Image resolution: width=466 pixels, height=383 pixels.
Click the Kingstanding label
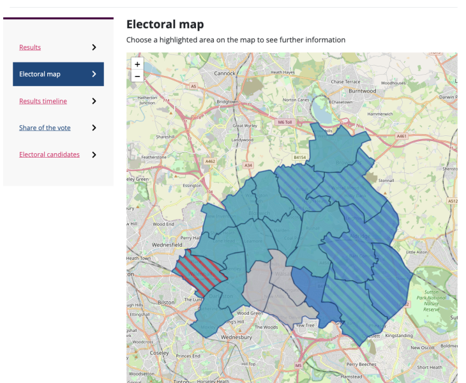pyautogui.click(x=399, y=336)
